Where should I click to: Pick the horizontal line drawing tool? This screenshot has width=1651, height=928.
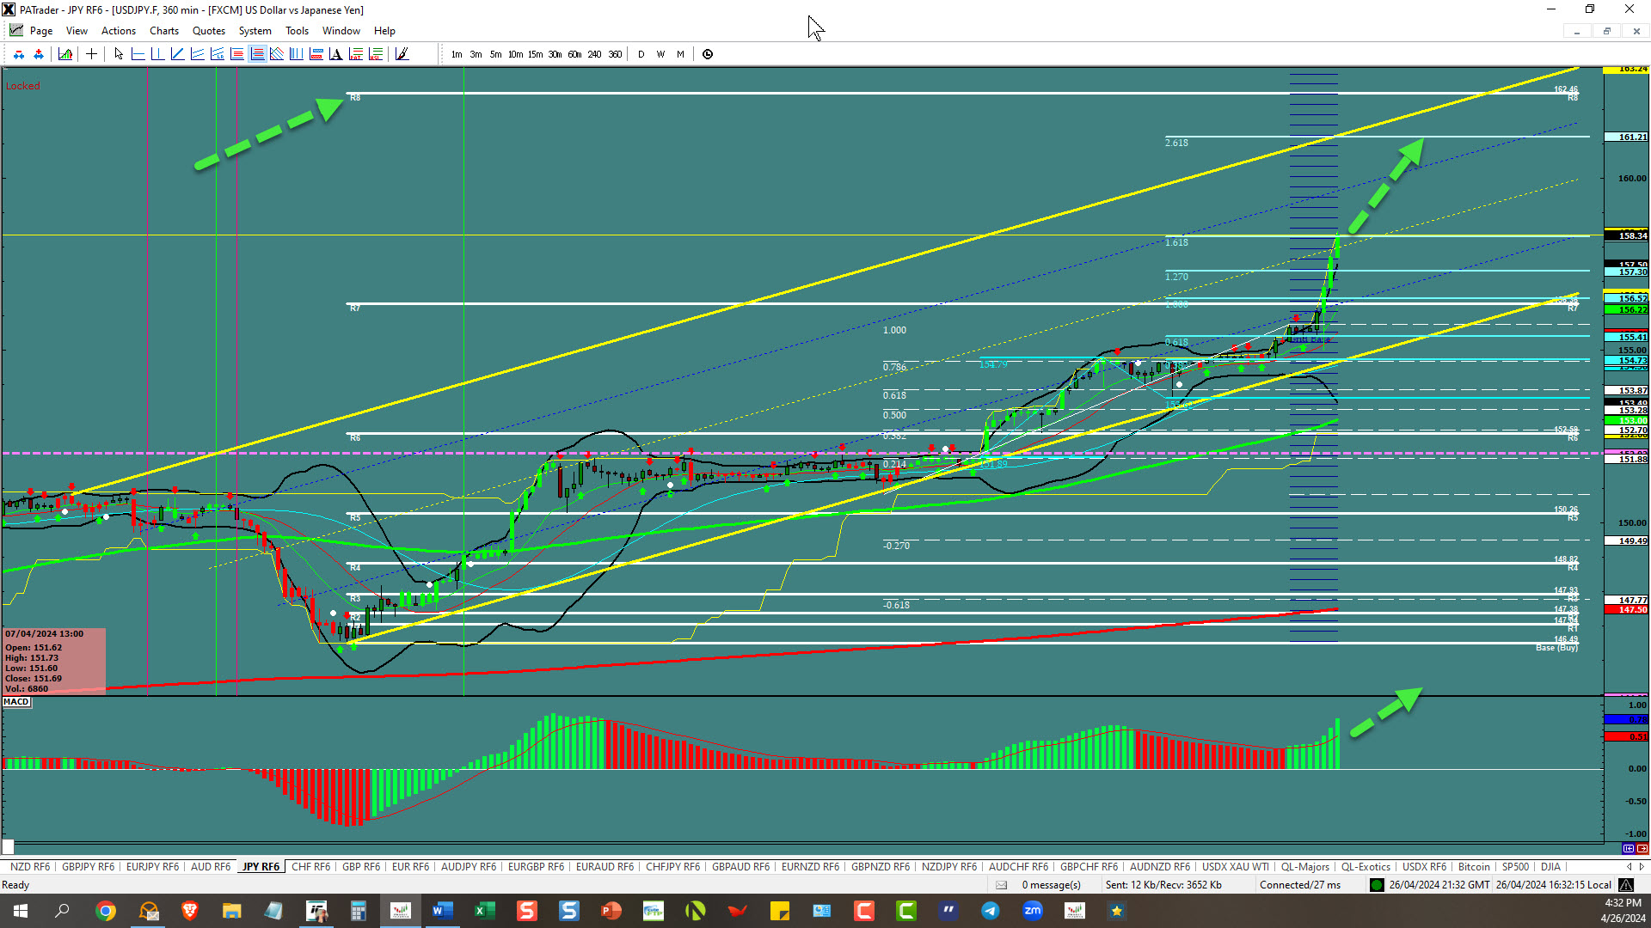click(138, 54)
